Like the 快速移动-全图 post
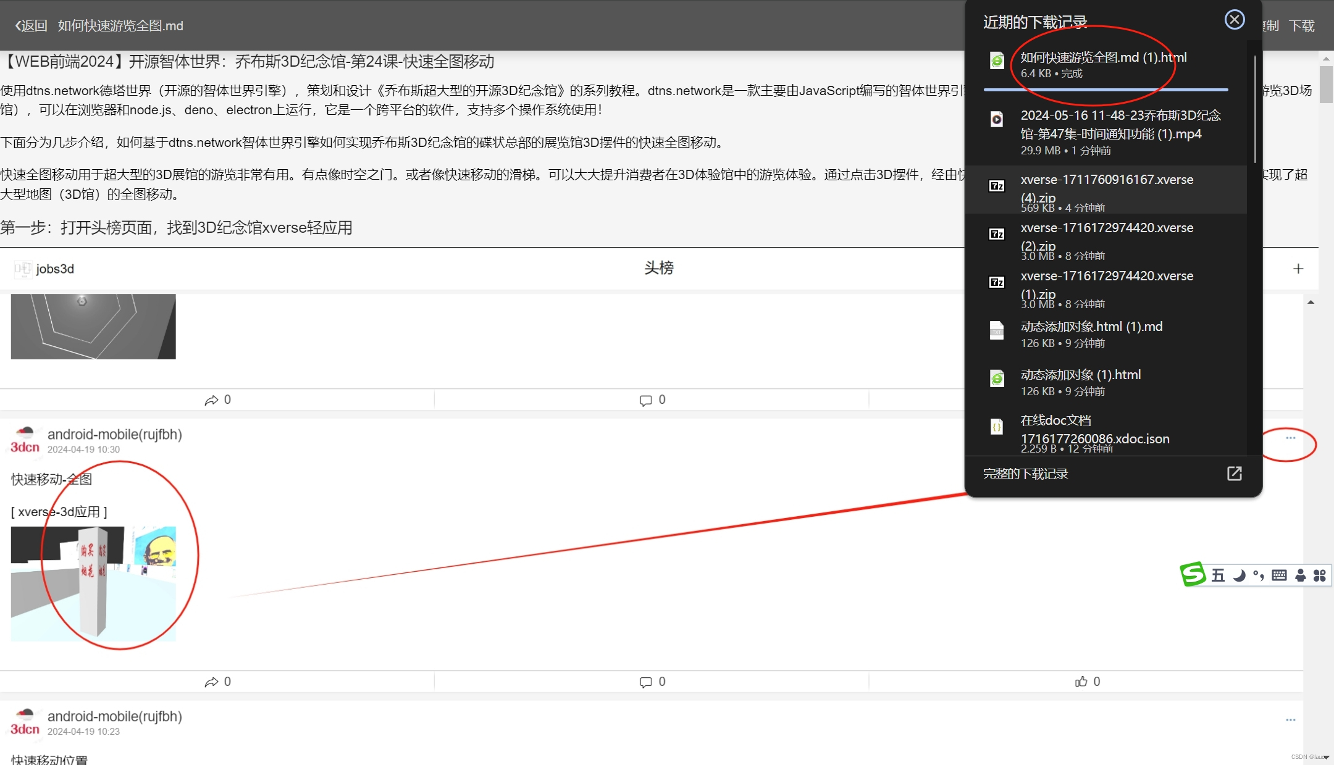The image size is (1334, 765). (1081, 682)
